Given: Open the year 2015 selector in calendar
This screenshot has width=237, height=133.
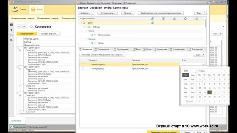Looking at the screenshot, I should click(189, 71).
